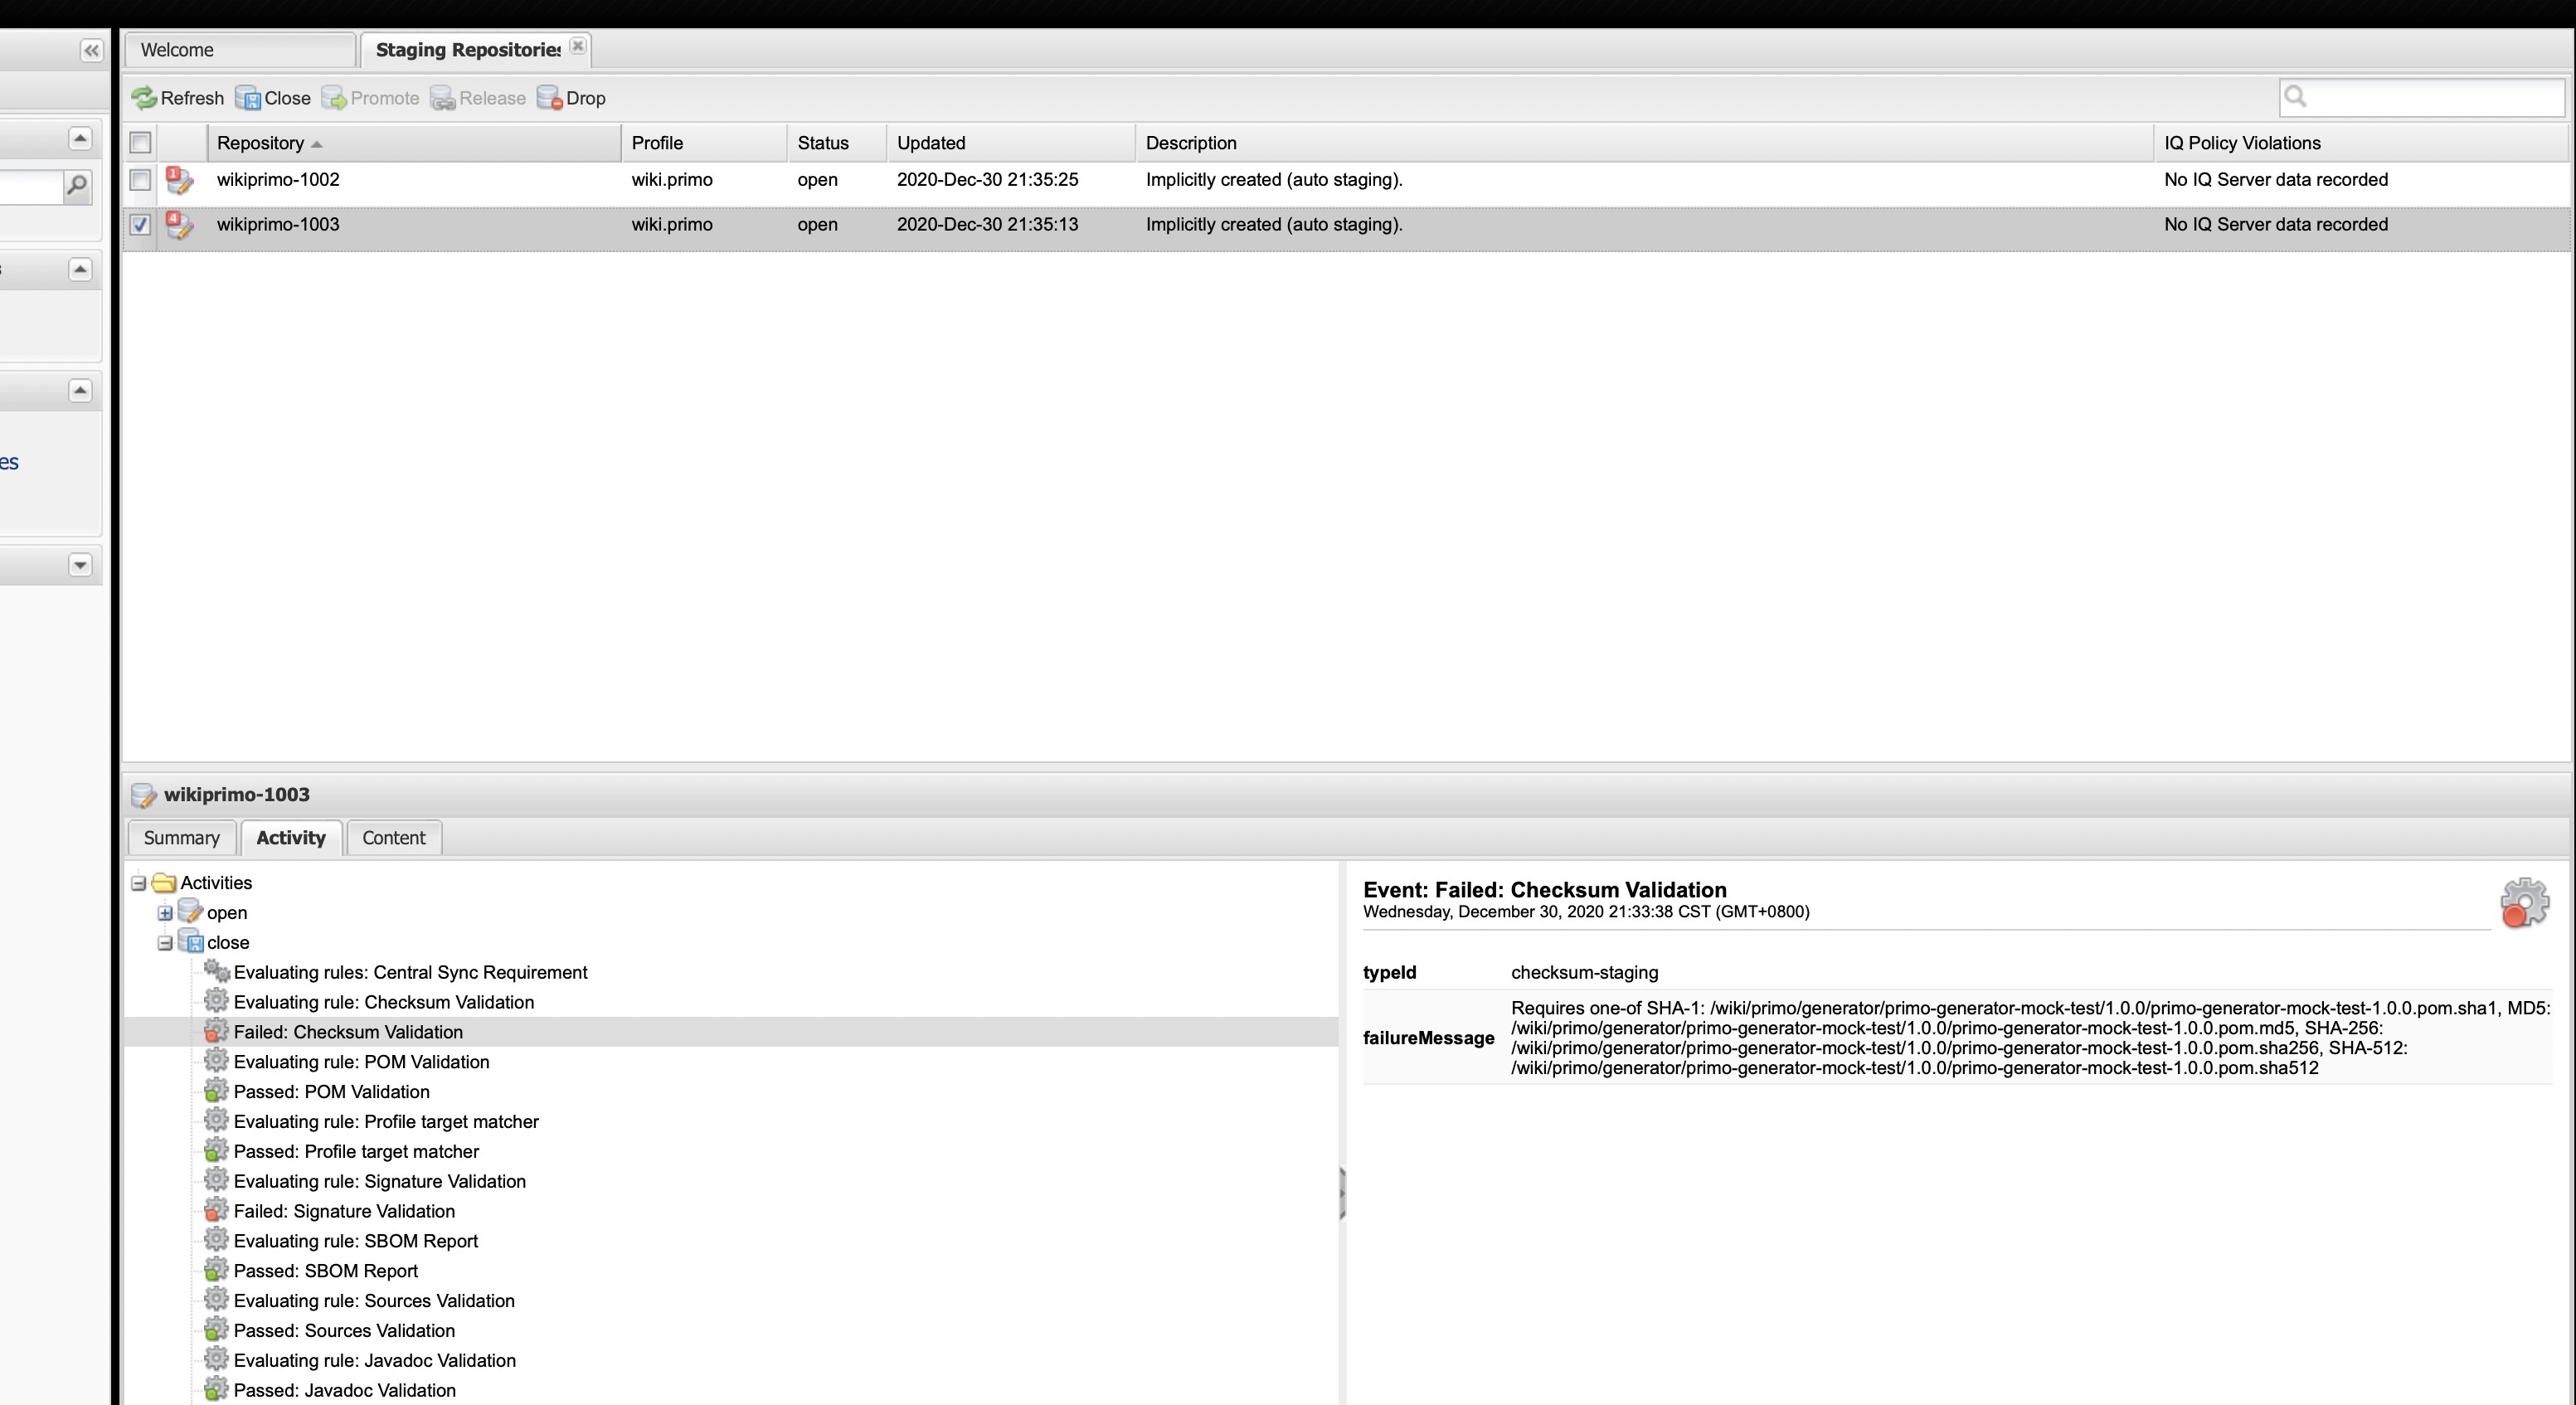Click the Passed: POM Validation gear icon
This screenshot has width=2576, height=1405.
pos(216,1092)
